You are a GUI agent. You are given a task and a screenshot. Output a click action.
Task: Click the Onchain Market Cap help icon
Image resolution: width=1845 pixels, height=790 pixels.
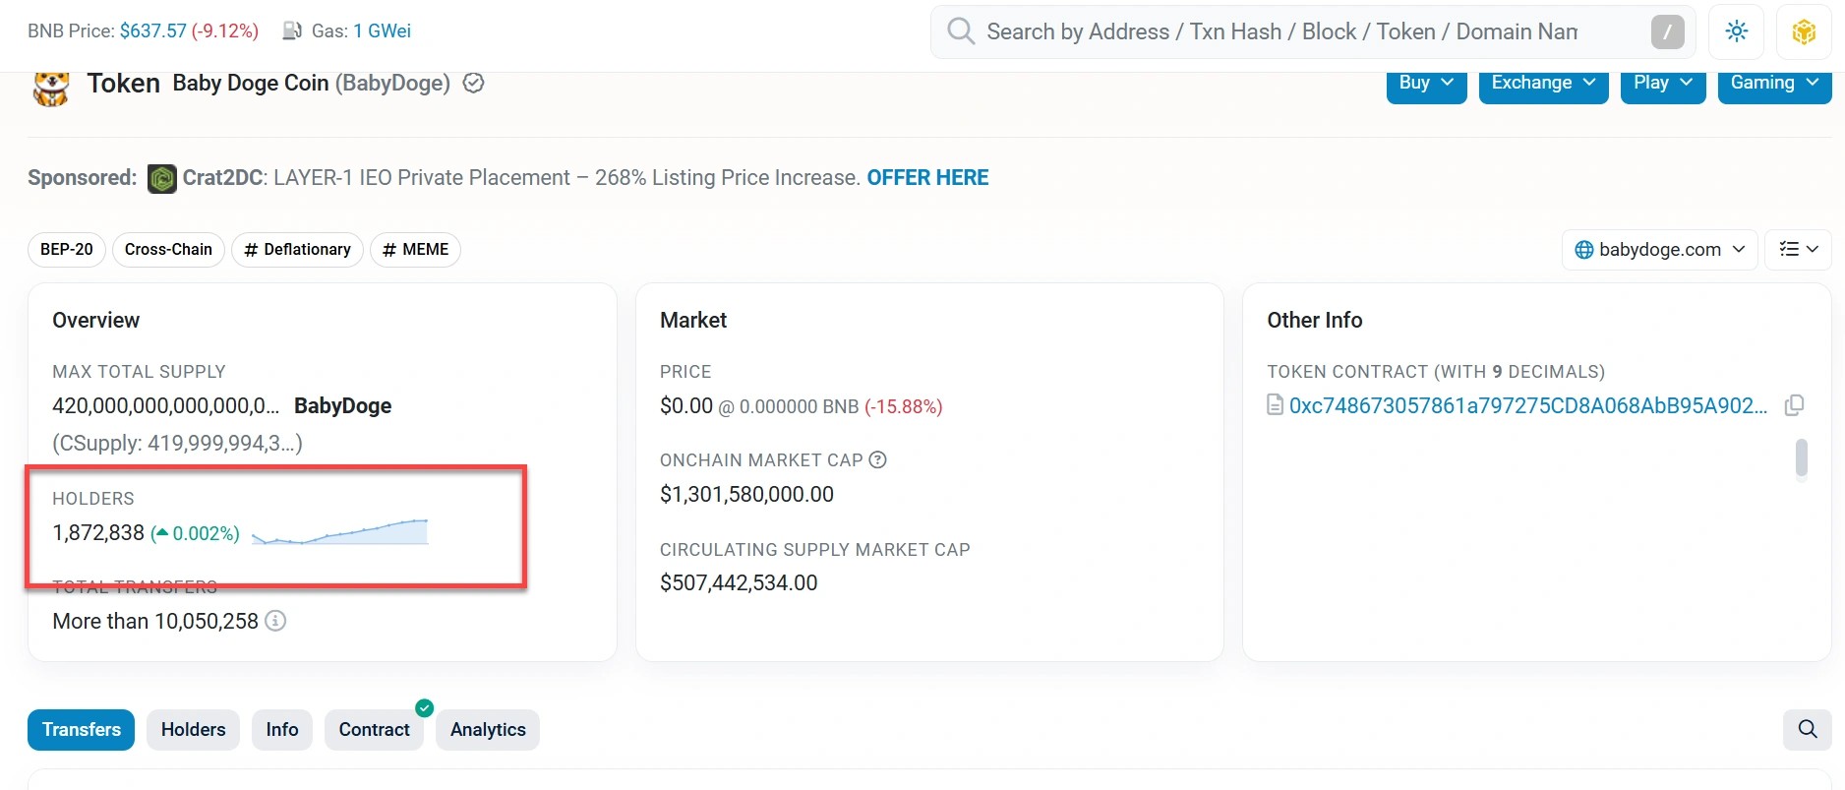click(878, 459)
